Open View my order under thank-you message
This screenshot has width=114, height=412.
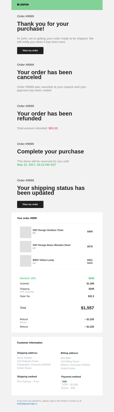(30, 50)
